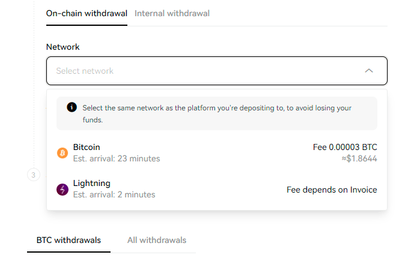The width and height of the screenshot is (420, 267).
Task: Click the ≈$1.8644 fee estimate
Action: [360, 159]
